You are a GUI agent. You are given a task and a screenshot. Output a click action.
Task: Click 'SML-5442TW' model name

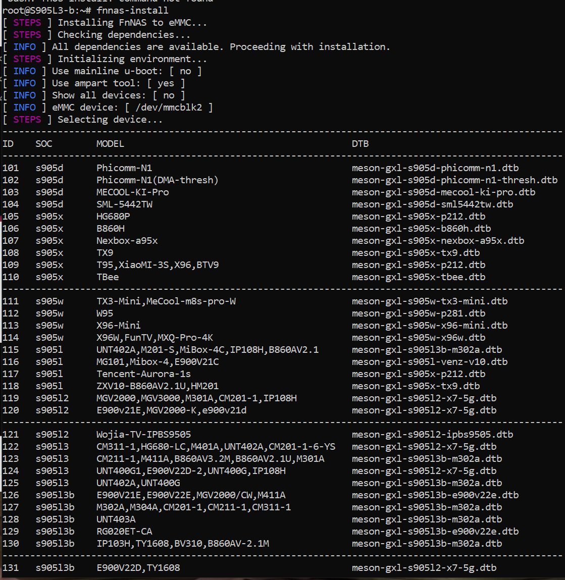pyautogui.click(x=124, y=204)
